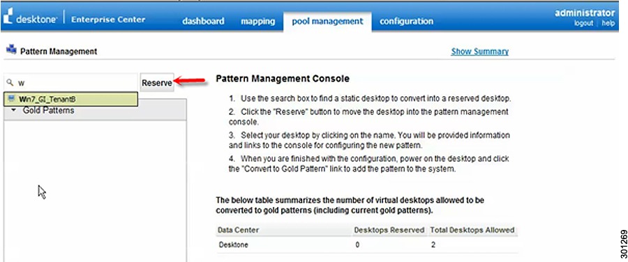Open the pool management tab
Image resolution: width=628 pixels, height=262 pixels.
pos(327,21)
